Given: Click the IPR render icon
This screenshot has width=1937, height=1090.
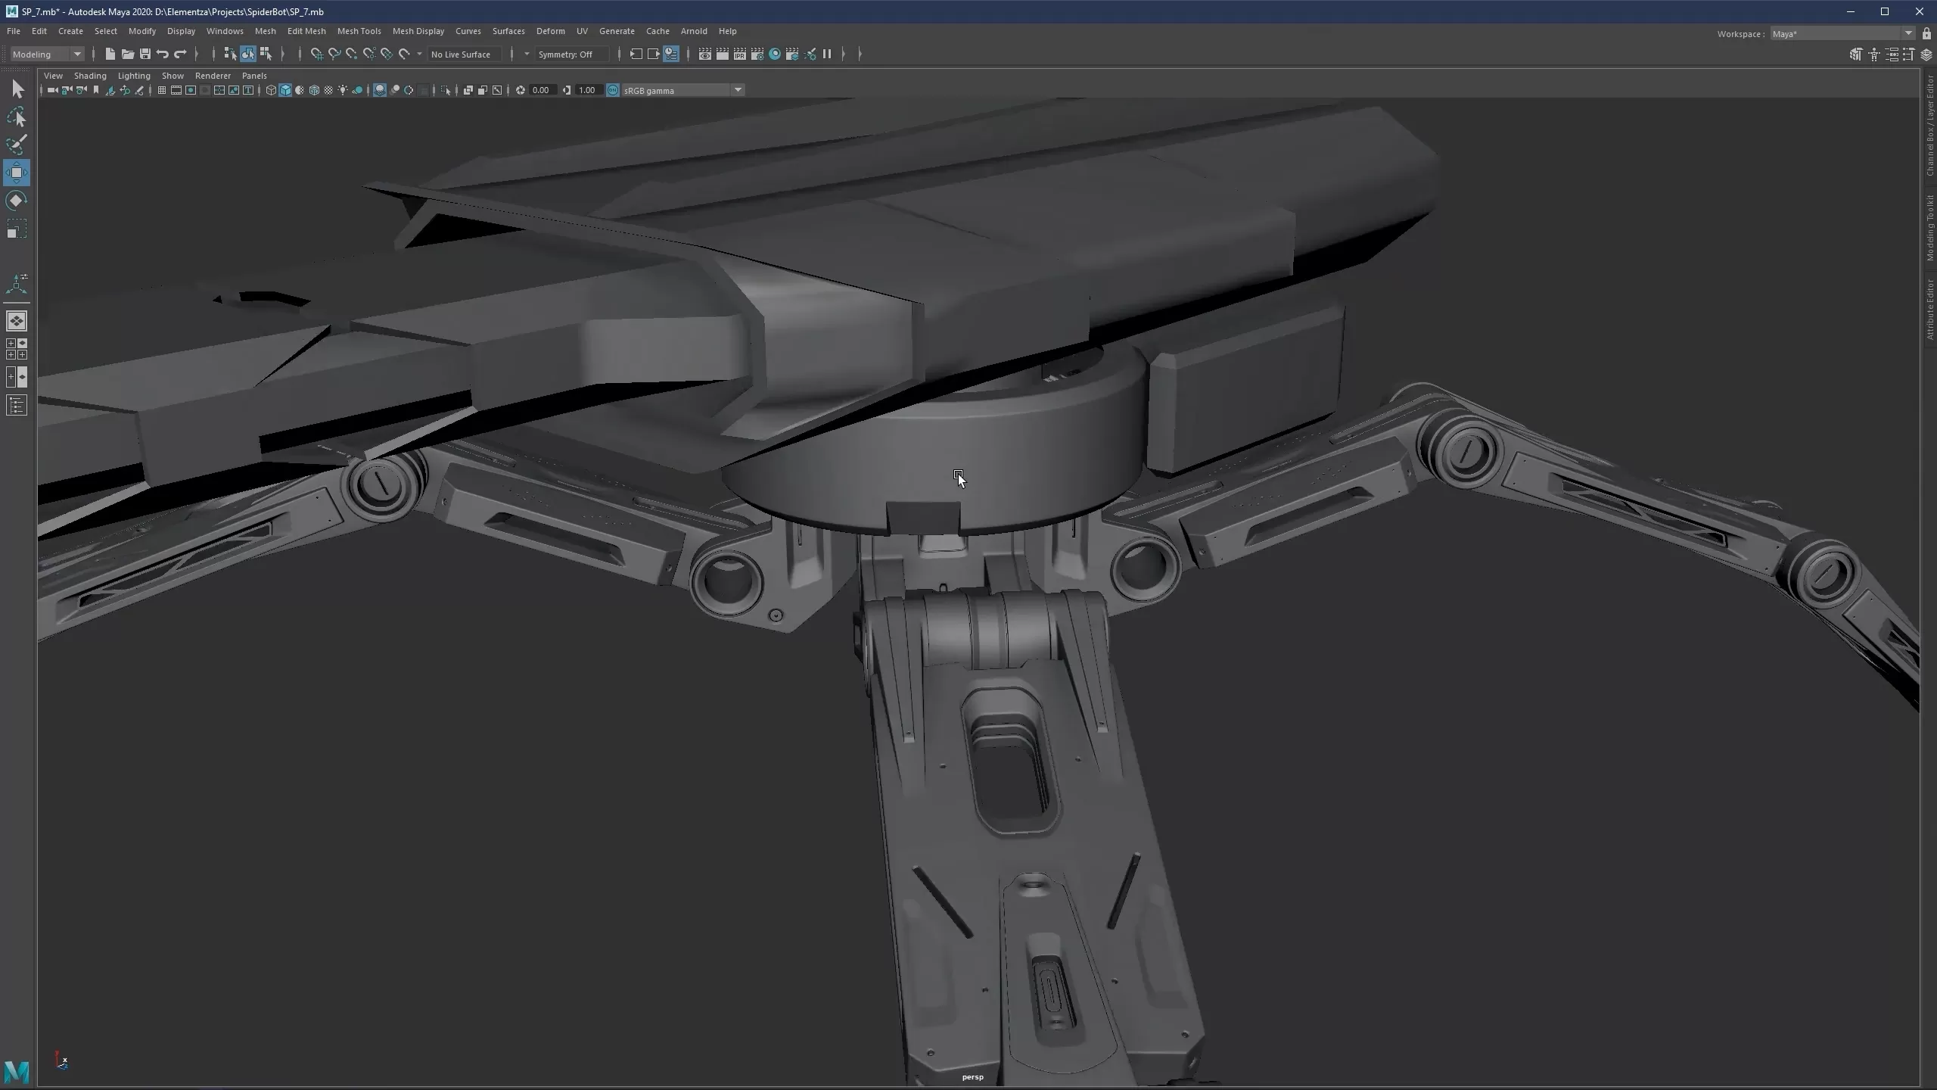Looking at the screenshot, I should coord(740,54).
